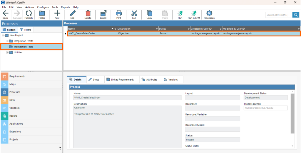
Task: Open Processes in the navigation pane
Action: click(31, 92)
